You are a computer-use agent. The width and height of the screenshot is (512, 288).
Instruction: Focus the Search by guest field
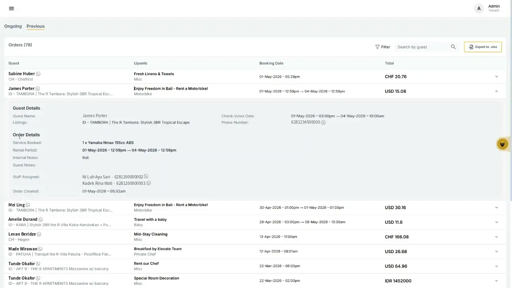click(422, 47)
